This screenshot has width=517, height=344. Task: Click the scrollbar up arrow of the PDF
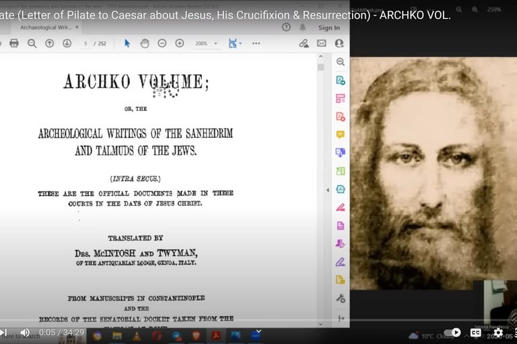point(320,56)
